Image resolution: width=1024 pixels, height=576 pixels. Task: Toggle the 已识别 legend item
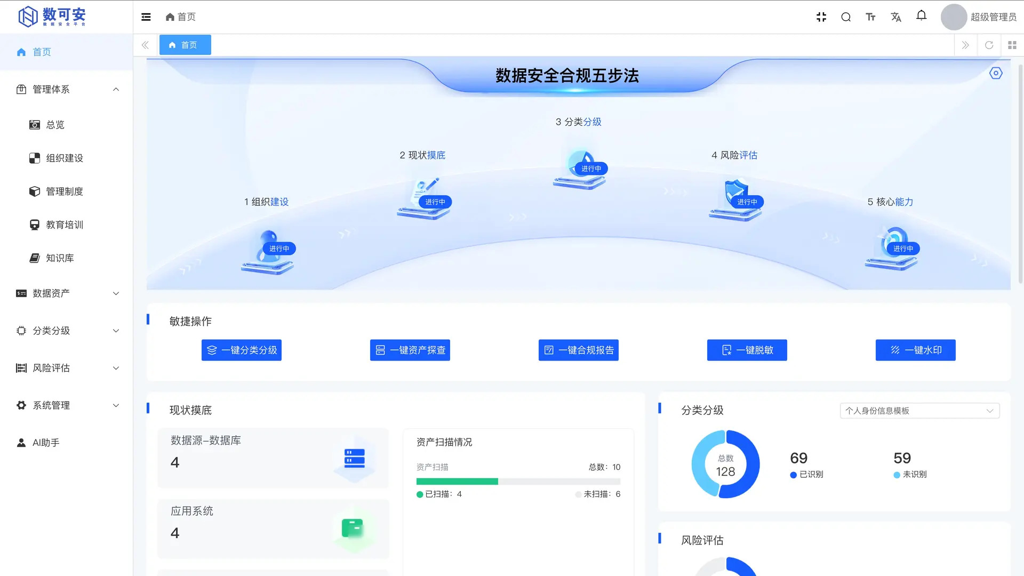click(806, 475)
